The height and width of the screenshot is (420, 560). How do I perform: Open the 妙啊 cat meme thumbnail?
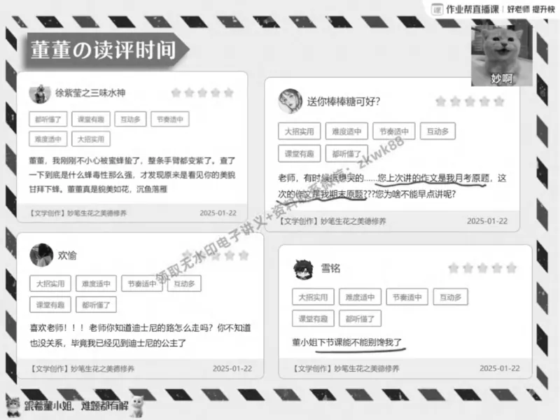click(x=502, y=56)
